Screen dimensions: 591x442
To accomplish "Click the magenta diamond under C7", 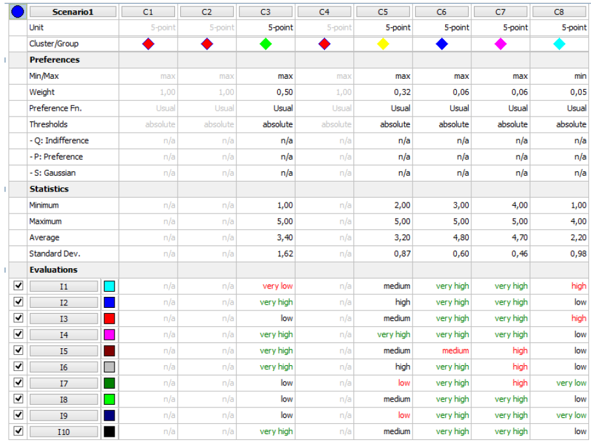I will (x=501, y=44).
